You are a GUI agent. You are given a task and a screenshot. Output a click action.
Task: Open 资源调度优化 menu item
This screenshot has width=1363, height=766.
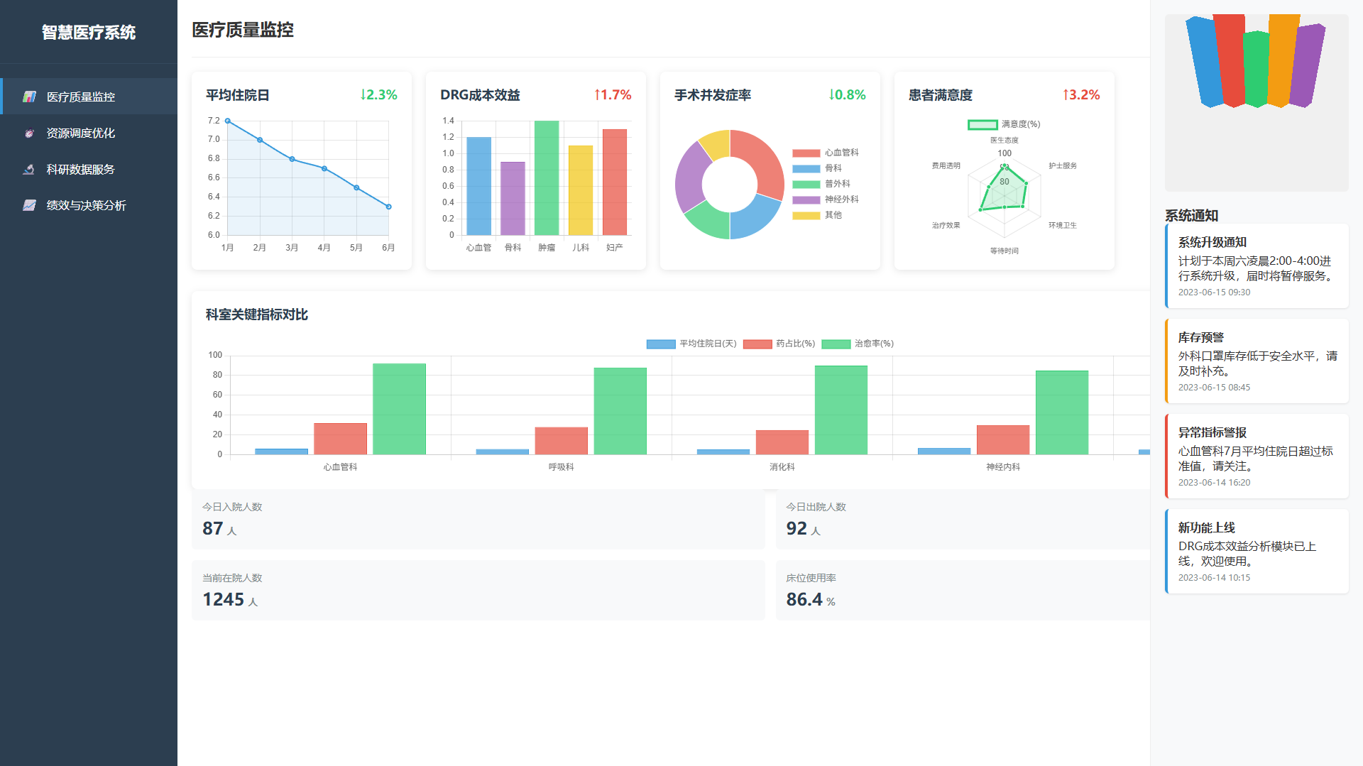[80, 133]
